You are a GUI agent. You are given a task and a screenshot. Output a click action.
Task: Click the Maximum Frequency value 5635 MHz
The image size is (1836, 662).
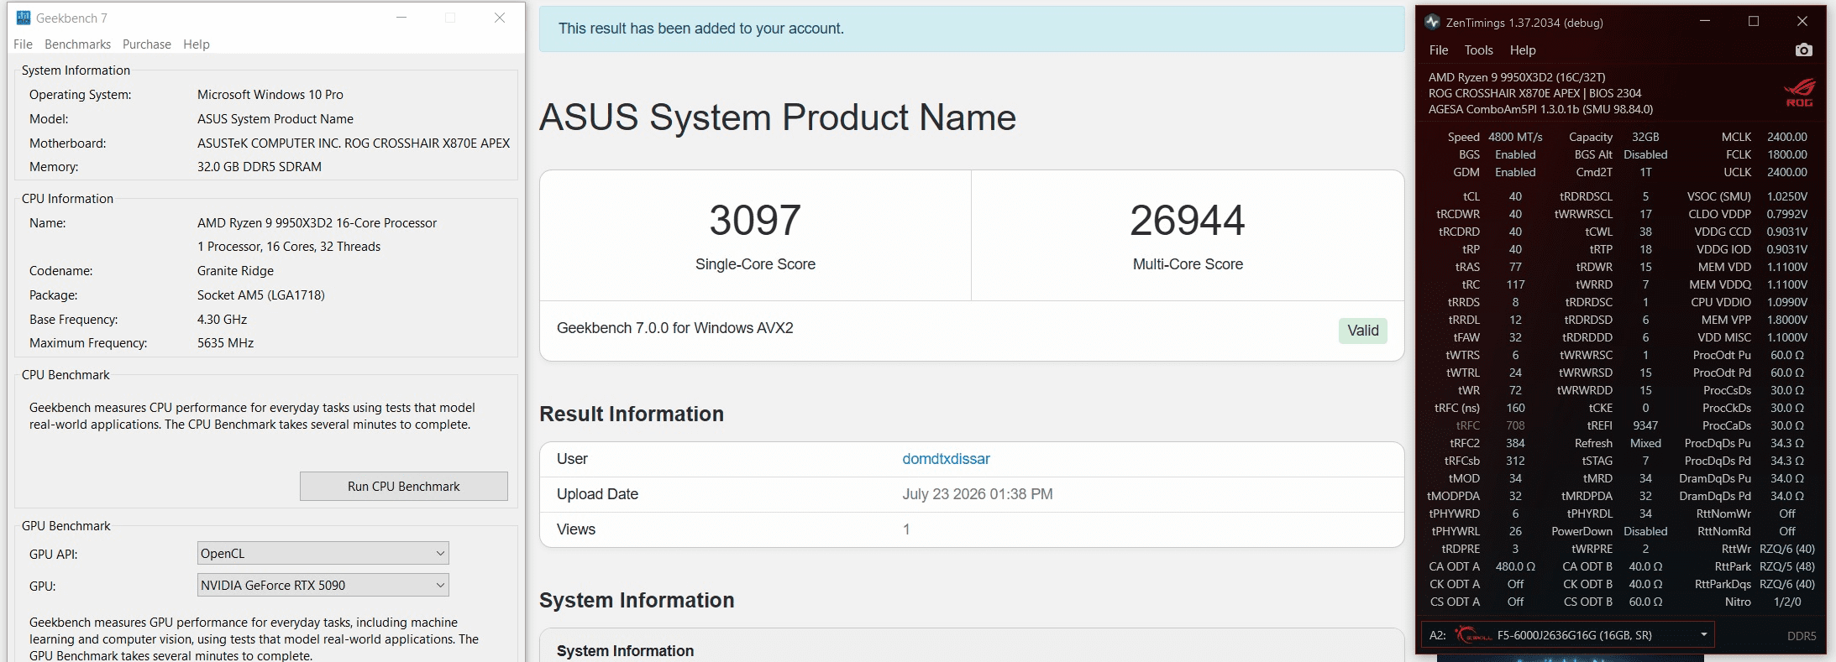[x=226, y=343]
